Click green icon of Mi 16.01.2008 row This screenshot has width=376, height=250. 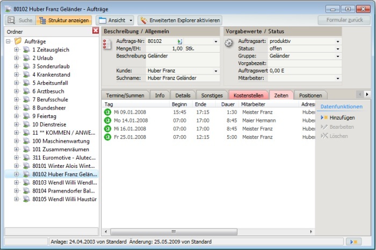107,129
